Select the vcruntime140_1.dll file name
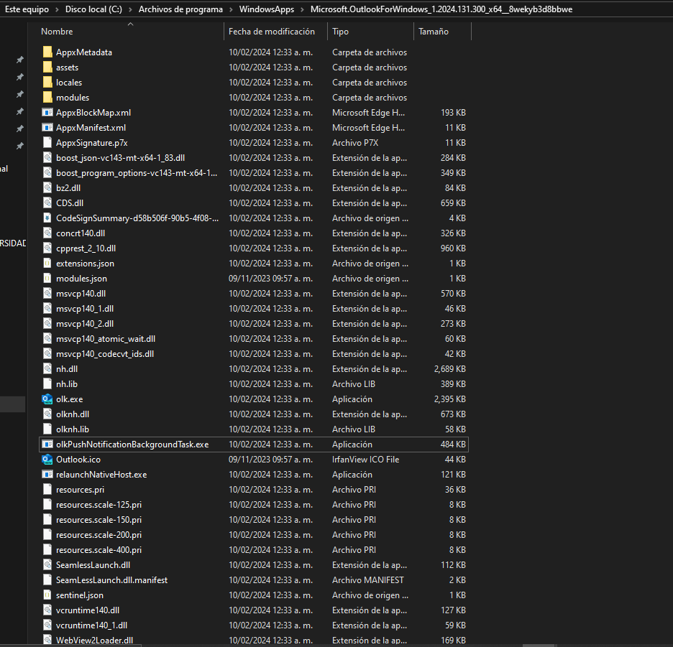Screen dimensions: 673x647 91,625
